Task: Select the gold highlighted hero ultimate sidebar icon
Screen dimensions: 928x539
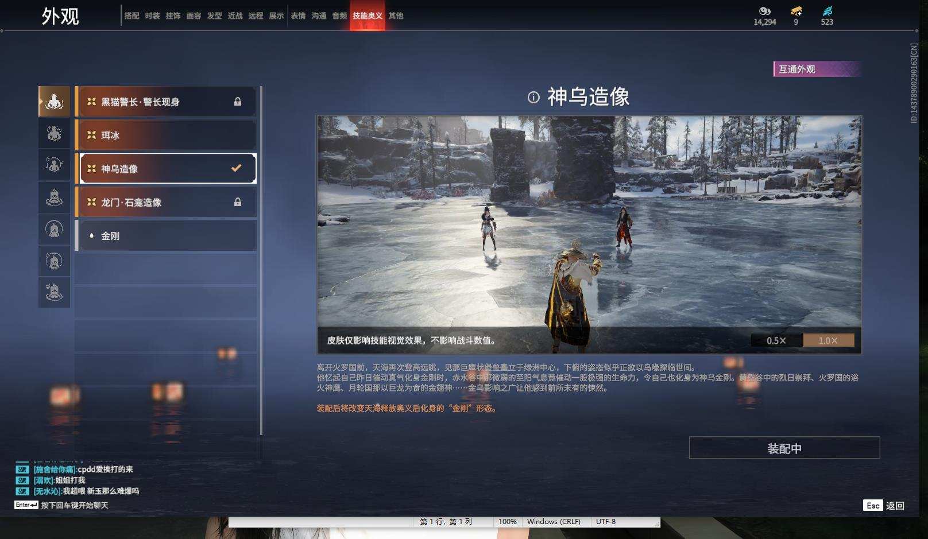Action: (x=54, y=102)
